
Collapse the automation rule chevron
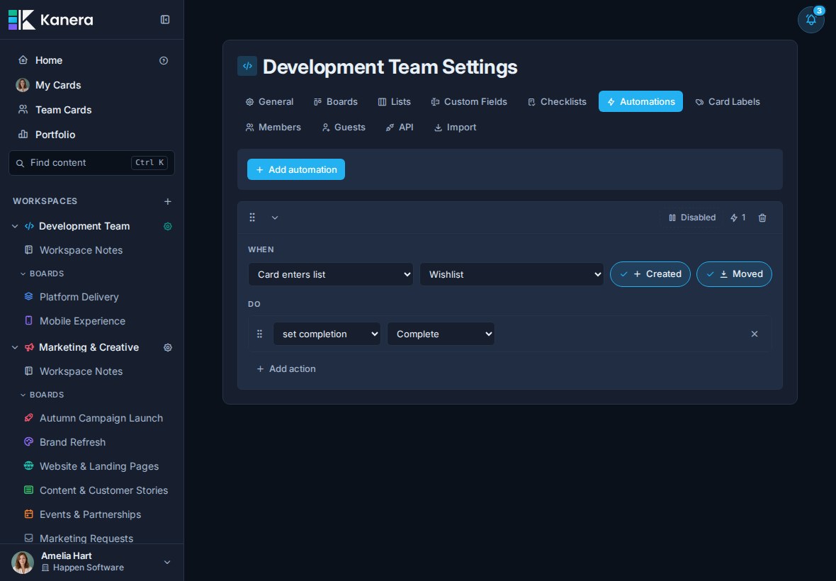coord(275,218)
